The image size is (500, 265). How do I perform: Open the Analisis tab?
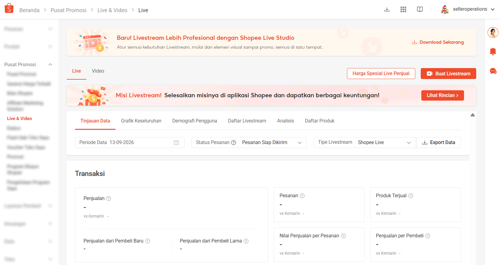[285, 121]
